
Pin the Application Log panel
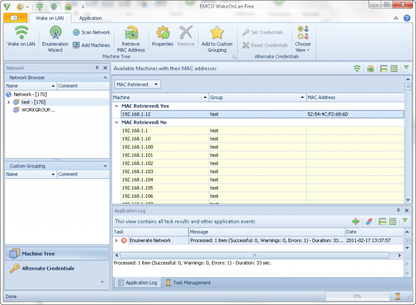[398, 210]
